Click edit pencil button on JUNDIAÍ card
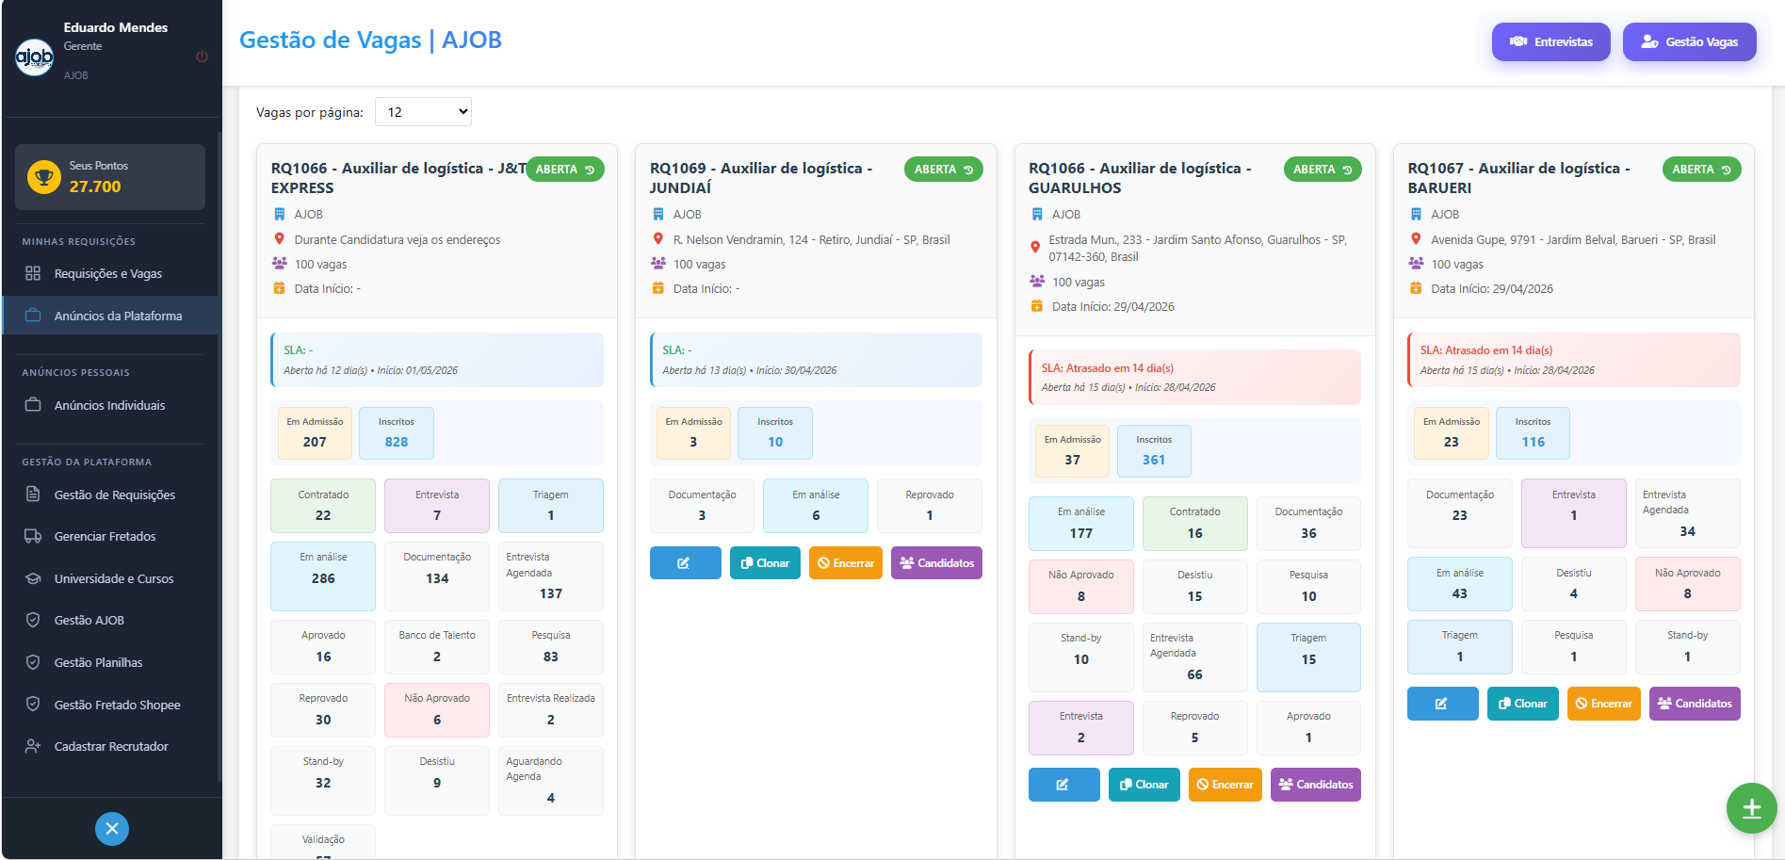The width and height of the screenshot is (1785, 860). click(x=685, y=563)
